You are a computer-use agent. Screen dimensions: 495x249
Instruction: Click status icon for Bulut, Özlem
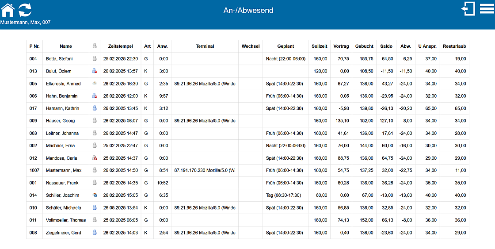tap(94, 71)
